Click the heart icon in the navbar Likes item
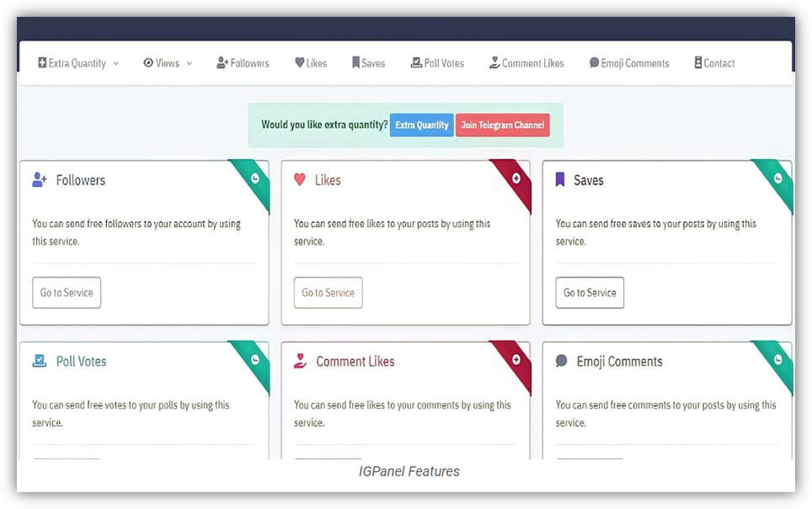The height and width of the screenshot is (509, 812). pyautogui.click(x=299, y=62)
